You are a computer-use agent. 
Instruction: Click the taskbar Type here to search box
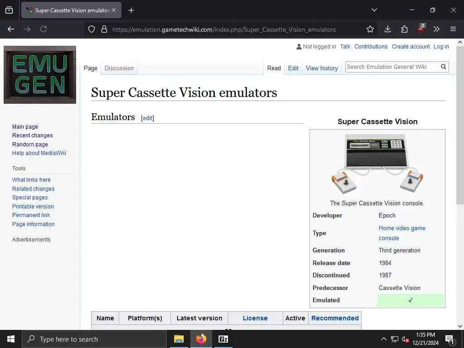pyautogui.click(x=94, y=339)
